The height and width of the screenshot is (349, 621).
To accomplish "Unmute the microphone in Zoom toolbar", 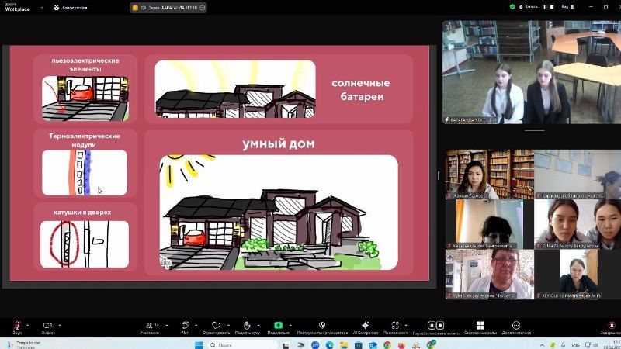I will point(17,325).
